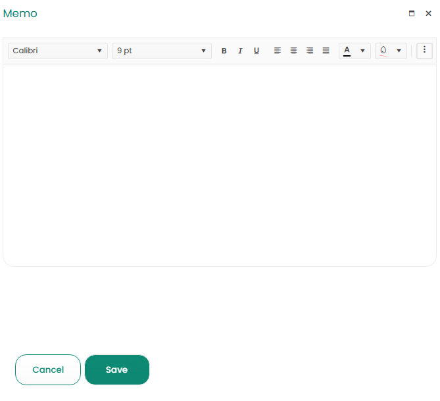The width and height of the screenshot is (440, 401).
Task: Align text to the right
Action: point(310,51)
